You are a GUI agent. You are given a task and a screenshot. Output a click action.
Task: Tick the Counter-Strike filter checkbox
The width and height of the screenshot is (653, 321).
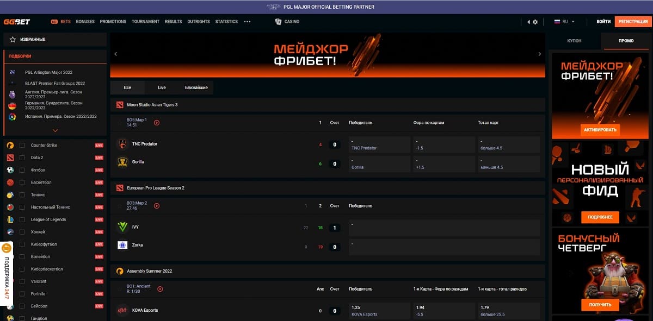[22, 146]
